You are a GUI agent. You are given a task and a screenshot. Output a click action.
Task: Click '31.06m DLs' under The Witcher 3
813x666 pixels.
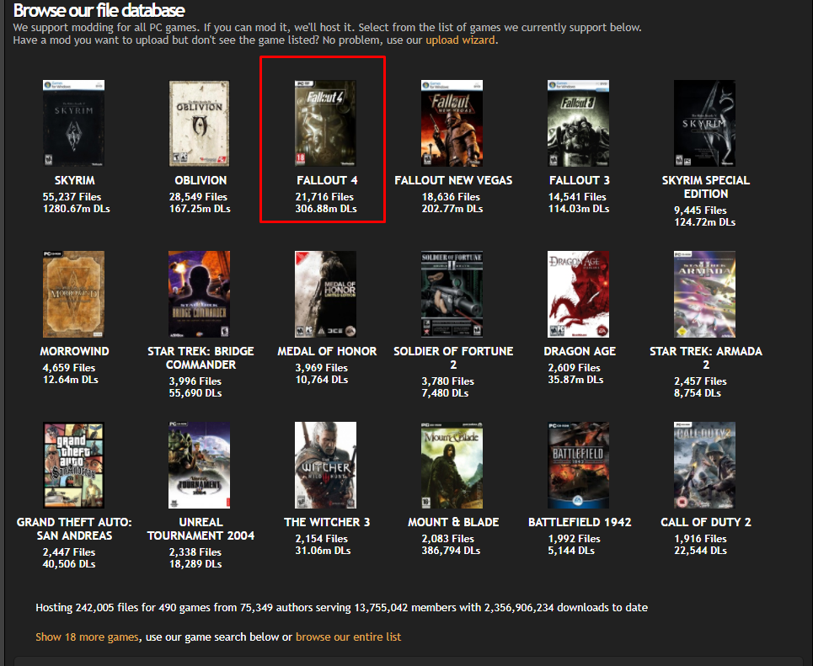point(323,551)
